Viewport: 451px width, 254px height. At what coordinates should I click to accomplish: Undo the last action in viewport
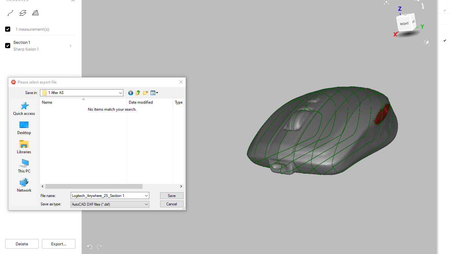click(90, 247)
